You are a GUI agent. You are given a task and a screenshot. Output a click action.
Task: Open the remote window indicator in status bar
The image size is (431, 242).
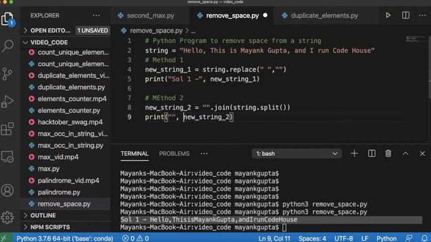(5, 238)
